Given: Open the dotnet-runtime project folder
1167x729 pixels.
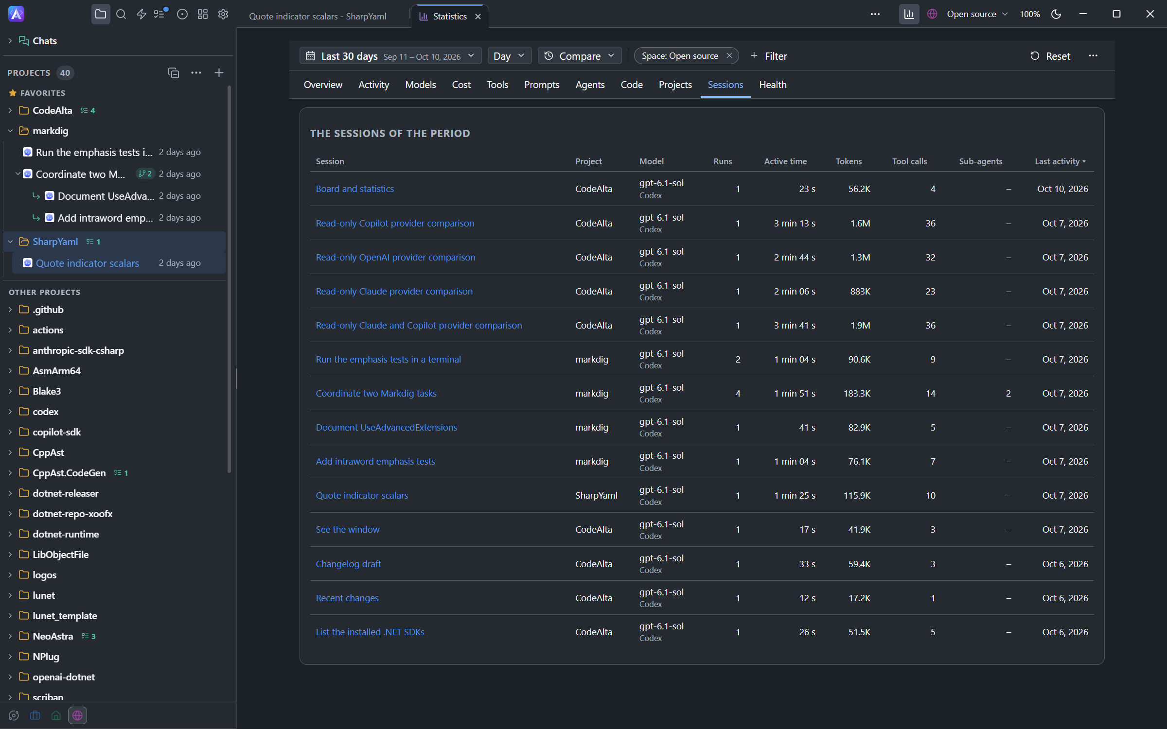Looking at the screenshot, I should point(66,534).
